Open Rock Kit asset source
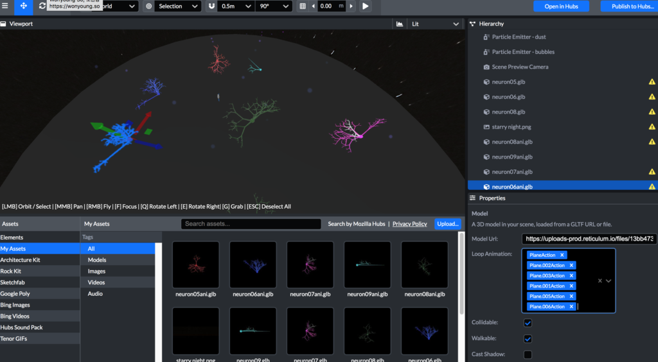 (40, 271)
